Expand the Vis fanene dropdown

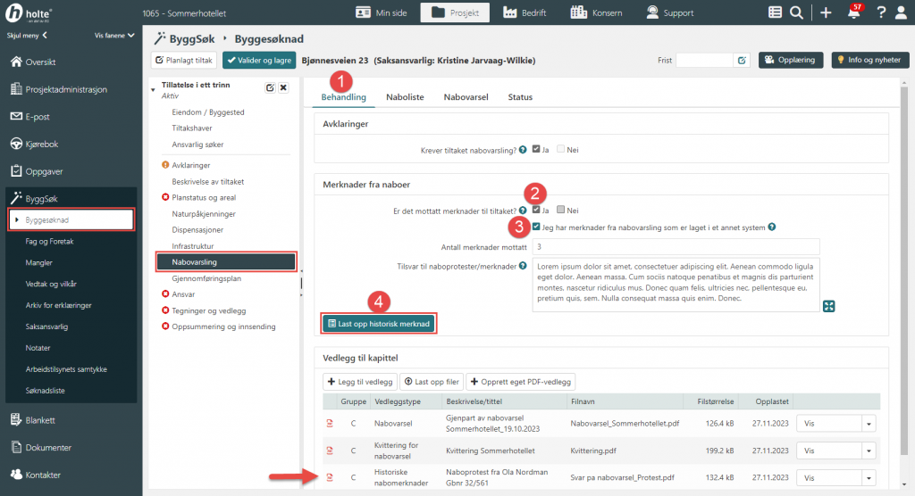click(113, 36)
